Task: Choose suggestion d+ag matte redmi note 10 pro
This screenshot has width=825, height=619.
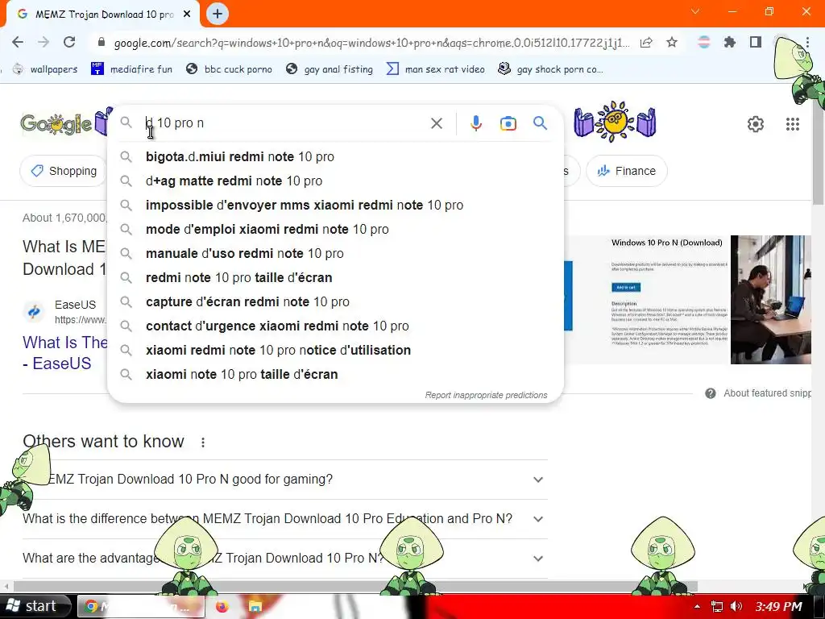Action: point(335,181)
